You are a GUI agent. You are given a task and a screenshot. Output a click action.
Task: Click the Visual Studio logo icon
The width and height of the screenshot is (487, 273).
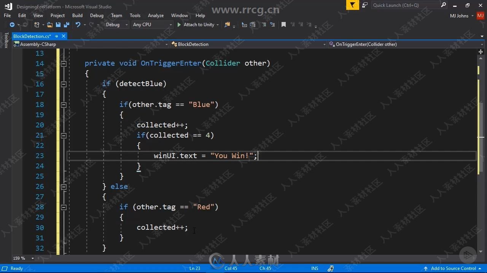[x=8, y=6]
